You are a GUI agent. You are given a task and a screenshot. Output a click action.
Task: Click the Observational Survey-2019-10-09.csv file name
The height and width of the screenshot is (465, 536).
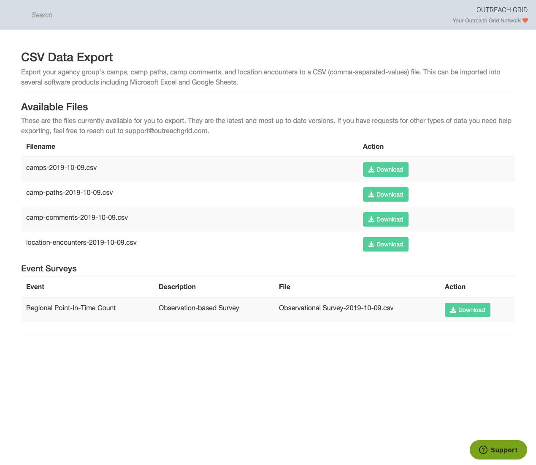click(336, 308)
